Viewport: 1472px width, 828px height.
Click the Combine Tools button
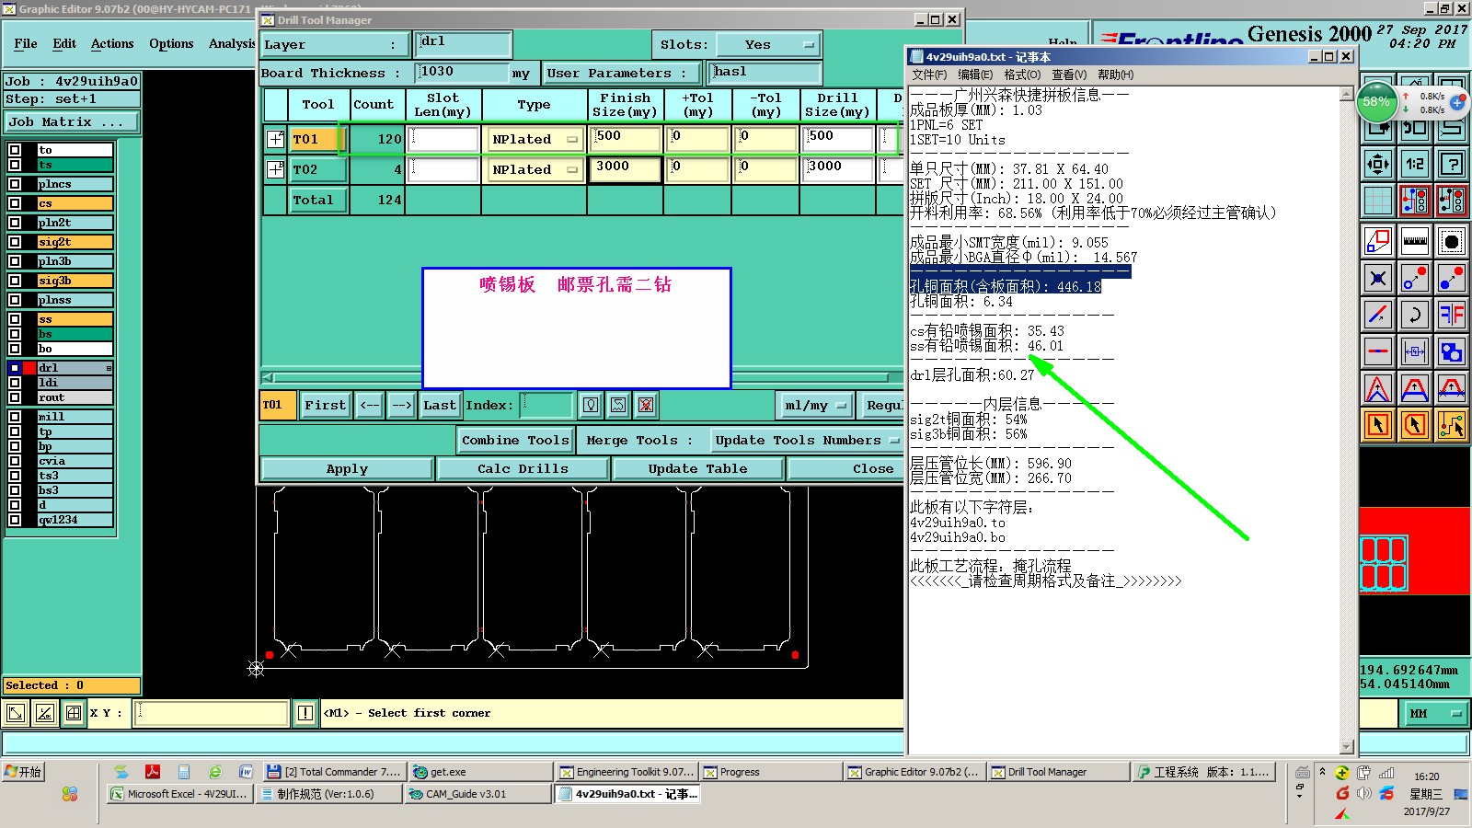[515, 441]
